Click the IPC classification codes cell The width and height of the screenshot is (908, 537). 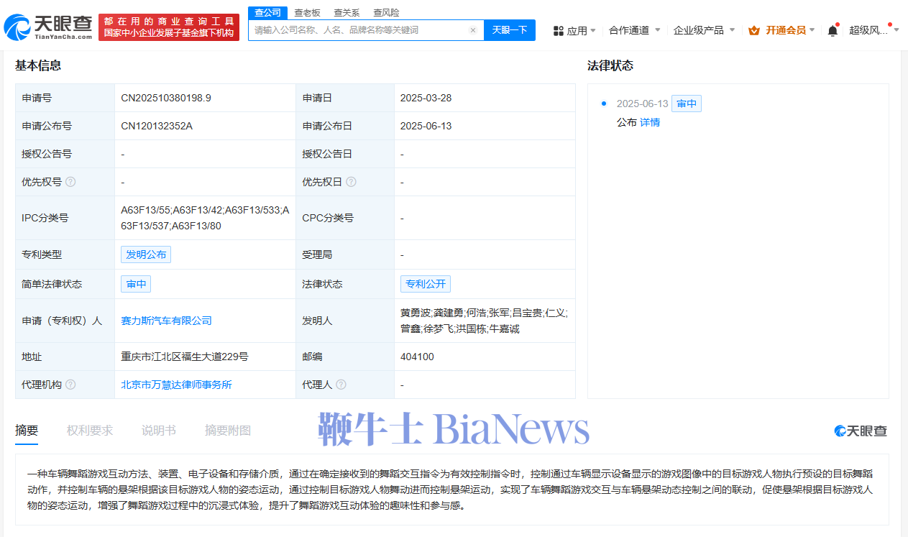pos(205,218)
